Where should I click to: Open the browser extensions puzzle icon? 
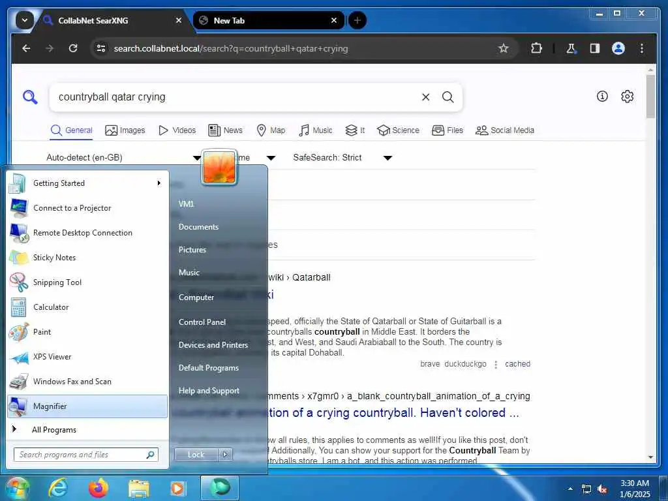536,48
